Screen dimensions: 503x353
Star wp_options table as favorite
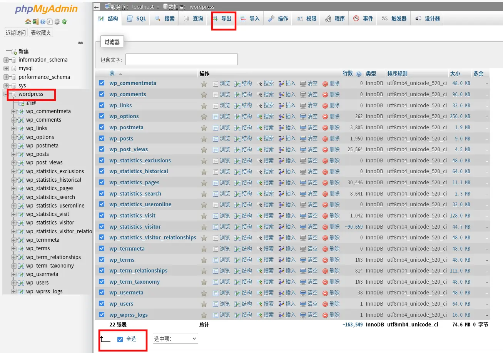[x=204, y=117]
